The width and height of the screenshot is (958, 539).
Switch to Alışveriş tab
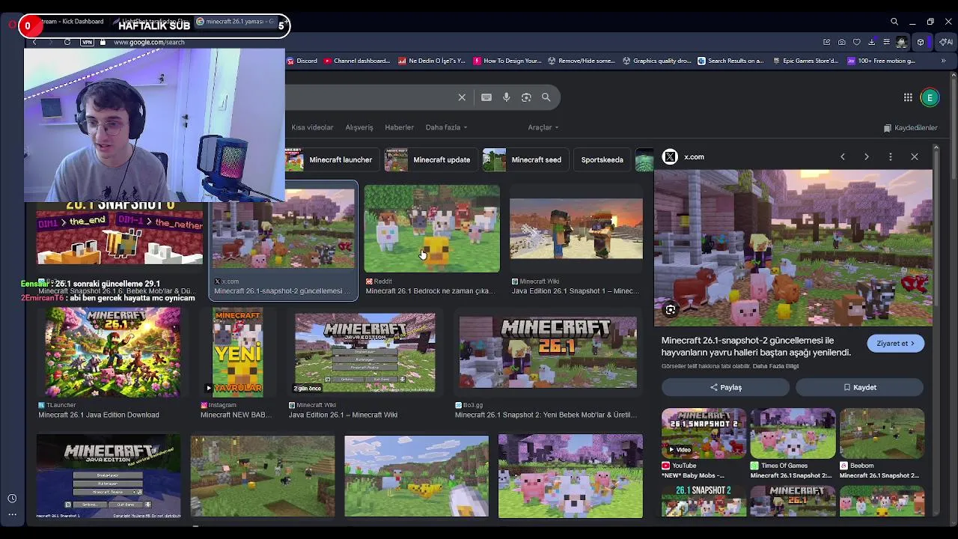tap(359, 127)
